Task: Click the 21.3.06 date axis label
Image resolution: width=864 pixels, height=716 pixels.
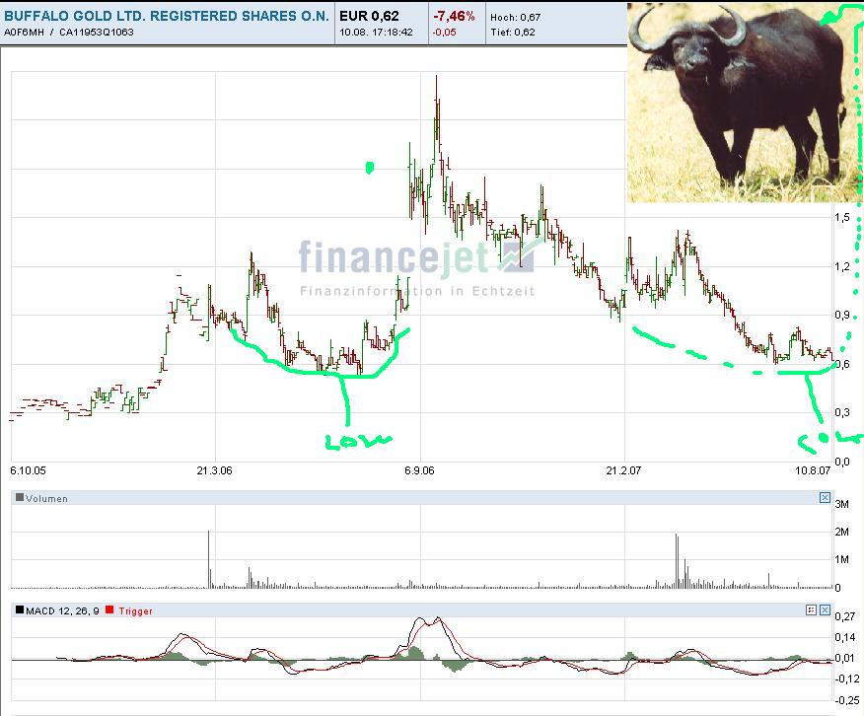Action: [x=214, y=469]
